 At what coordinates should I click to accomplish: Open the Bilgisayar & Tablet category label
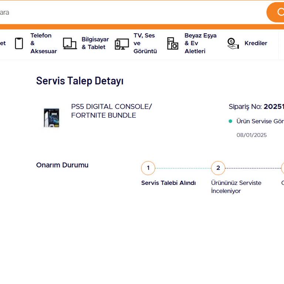[x=95, y=43]
